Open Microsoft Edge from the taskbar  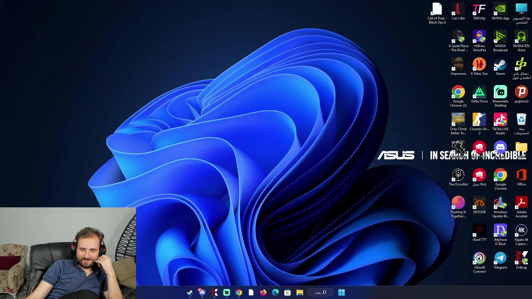coord(275,292)
